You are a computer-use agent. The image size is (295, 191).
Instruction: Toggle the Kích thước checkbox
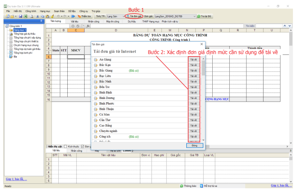[x=65, y=146]
